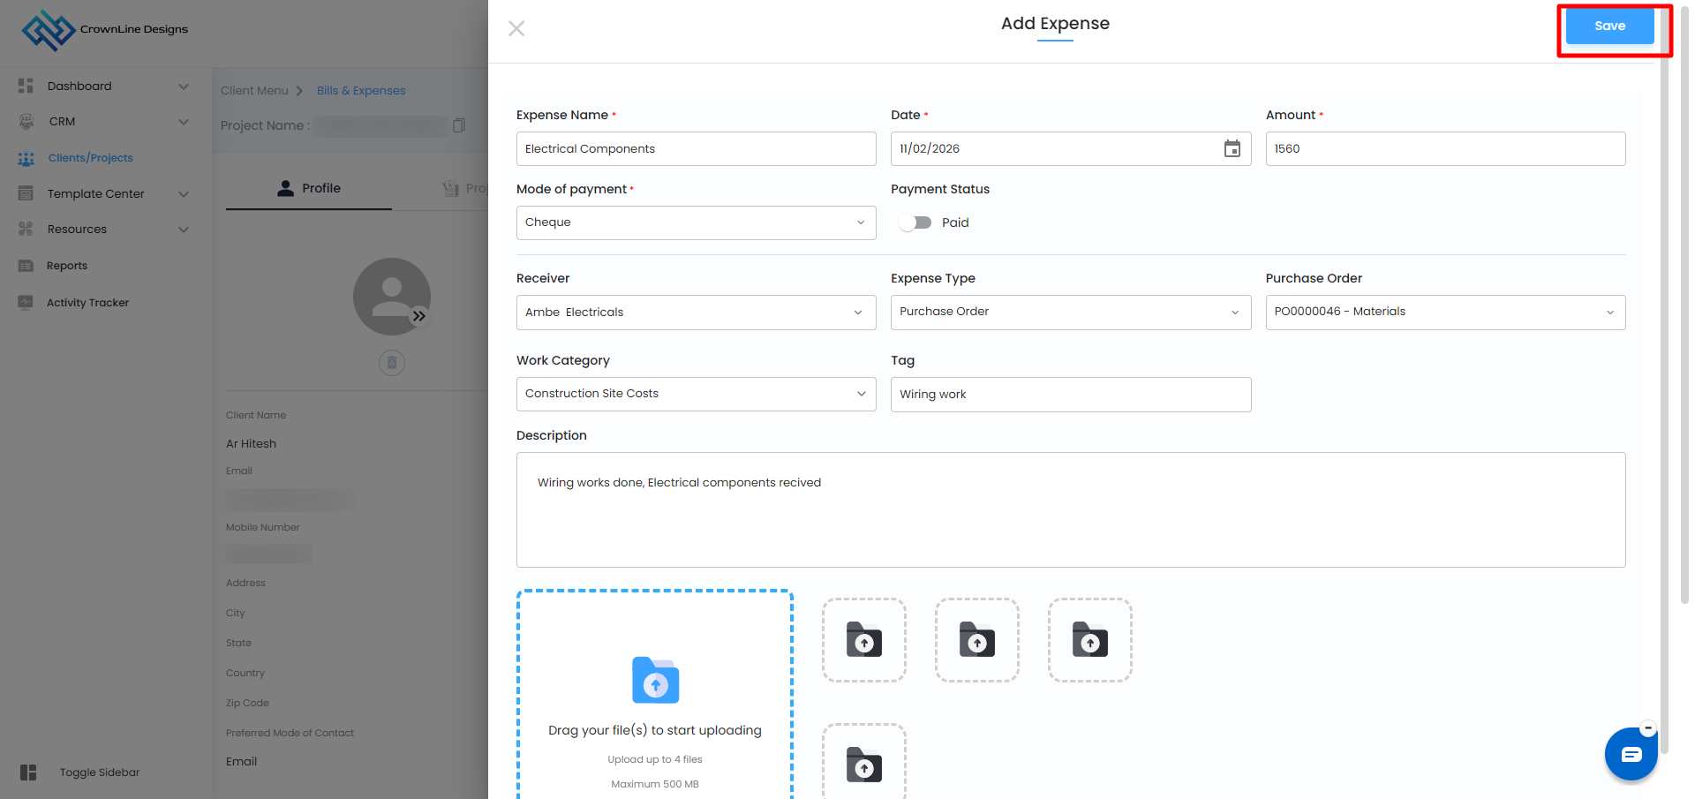Click the Tag input field
This screenshot has height=799, width=1695.
point(1071,394)
